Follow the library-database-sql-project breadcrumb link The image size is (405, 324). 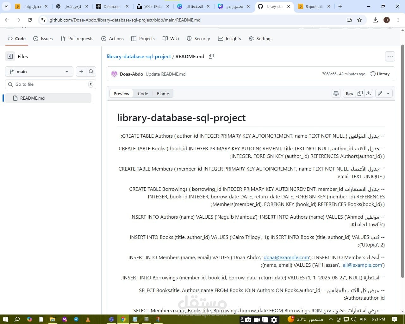click(x=139, y=56)
